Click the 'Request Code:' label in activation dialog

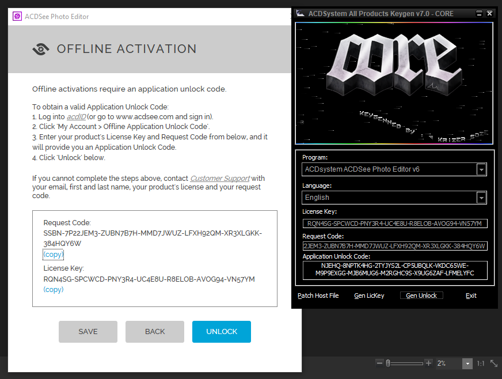point(67,223)
